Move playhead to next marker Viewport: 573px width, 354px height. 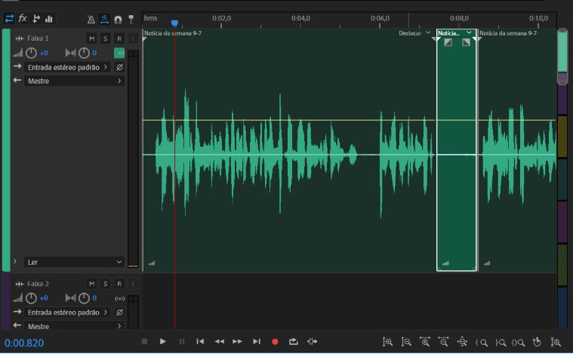pyautogui.click(x=257, y=342)
